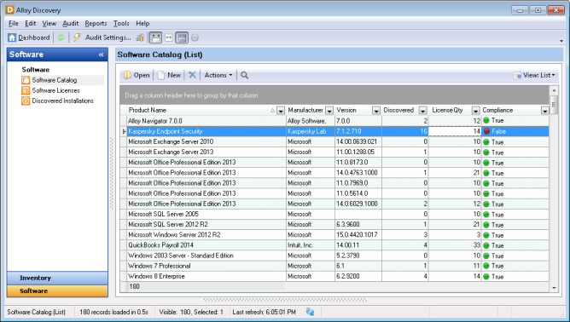Image resolution: width=570 pixels, height=322 pixels.
Task: Select Discovered Installations in sidebar
Action: pyautogui.click(x=63, y=101)
